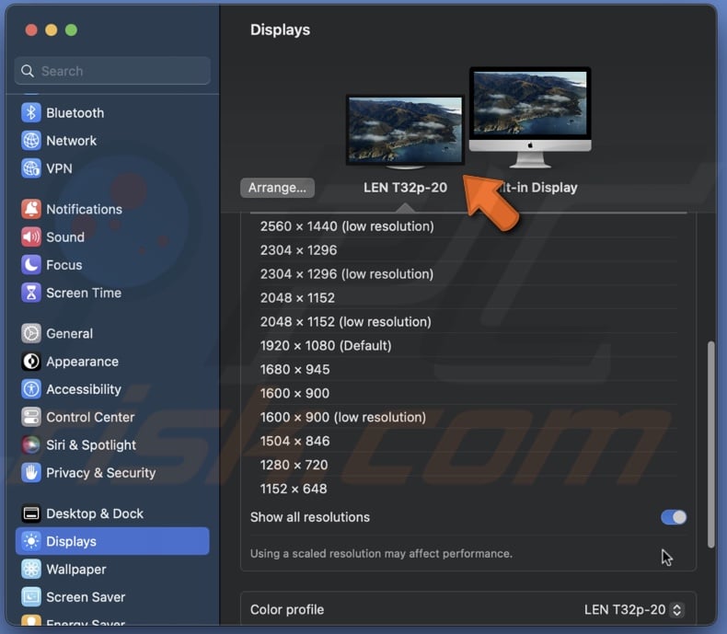Click the Appearance icon
Screen dimensions: 727x634
coord(31,361)
